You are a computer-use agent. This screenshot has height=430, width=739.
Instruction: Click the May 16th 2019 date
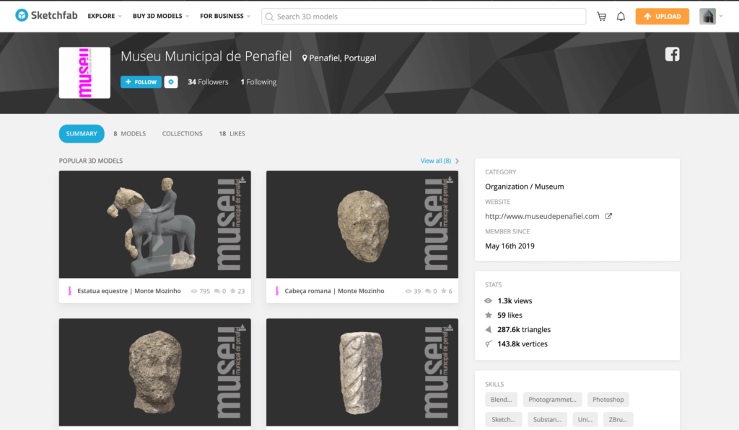pyautogui.click(x=510, y=246)
